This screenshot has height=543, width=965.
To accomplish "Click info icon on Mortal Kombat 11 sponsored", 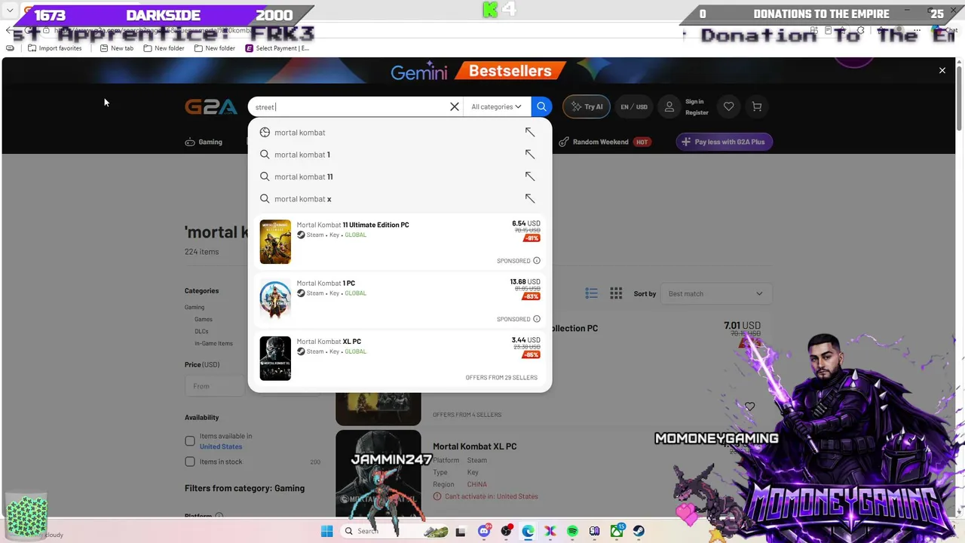I will pyautogui.click(x=537, y=261).
